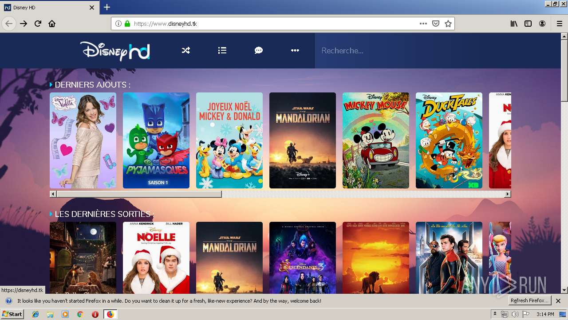Image resolution: width=568 pixels, height=320 pixels.
Task: Click the green padlock security icon
Action: click(x=127, y=24)
